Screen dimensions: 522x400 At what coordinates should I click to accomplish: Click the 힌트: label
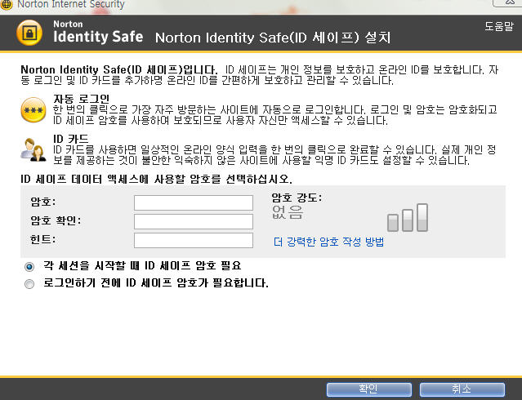tap(42, 239)
